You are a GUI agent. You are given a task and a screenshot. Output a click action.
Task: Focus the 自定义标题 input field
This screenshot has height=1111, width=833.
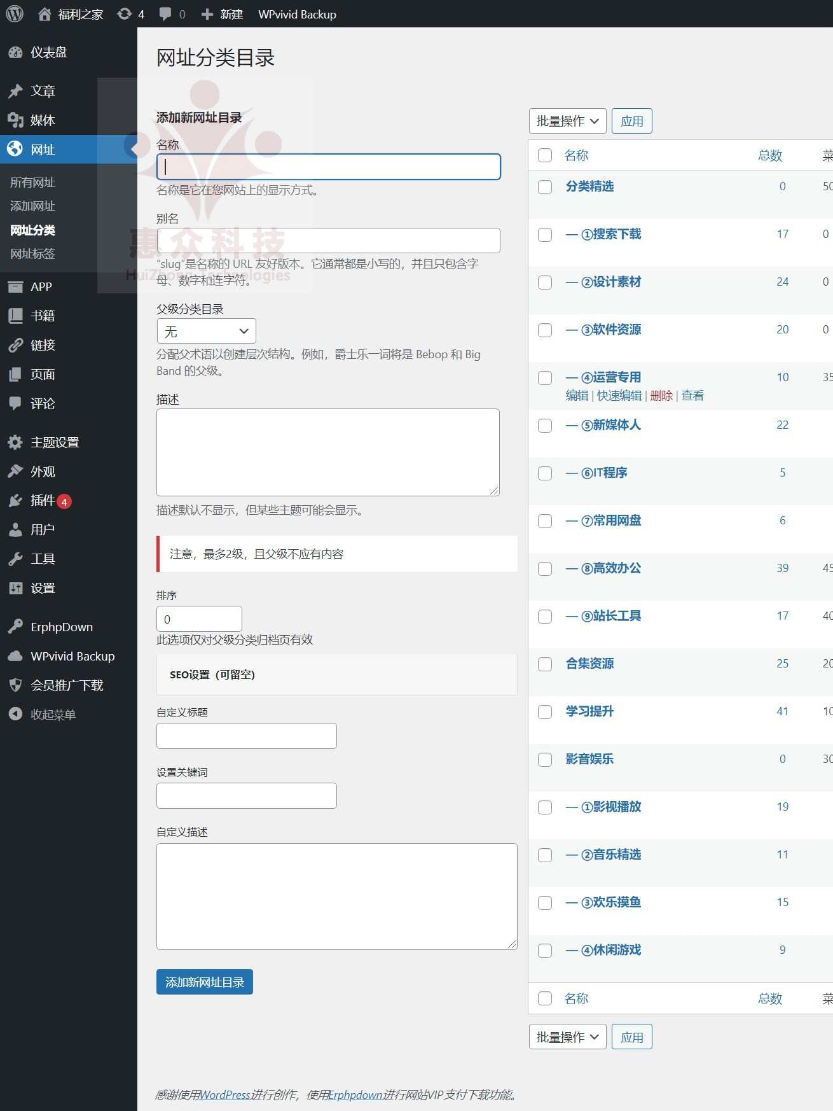point(247,736)
